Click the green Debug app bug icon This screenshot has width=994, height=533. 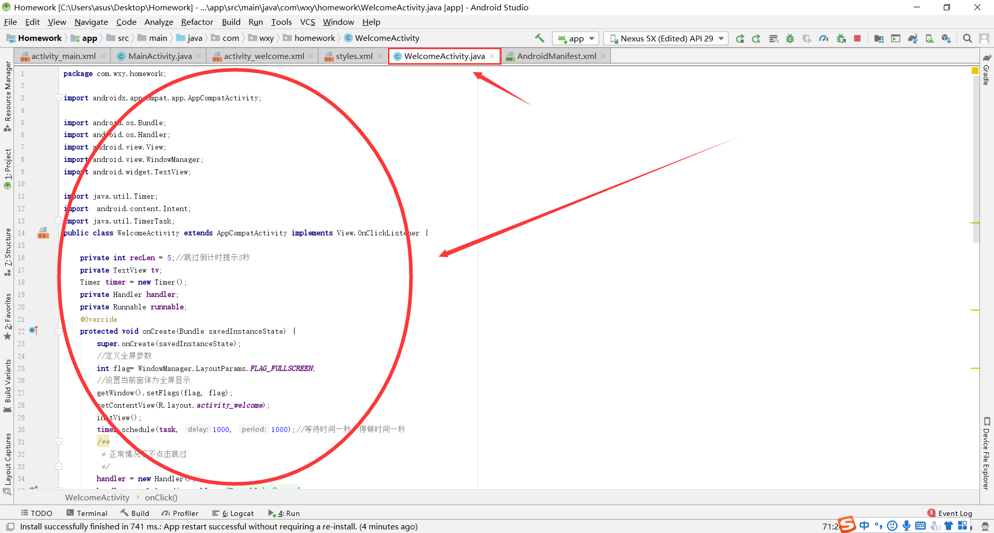coord(790,38)
